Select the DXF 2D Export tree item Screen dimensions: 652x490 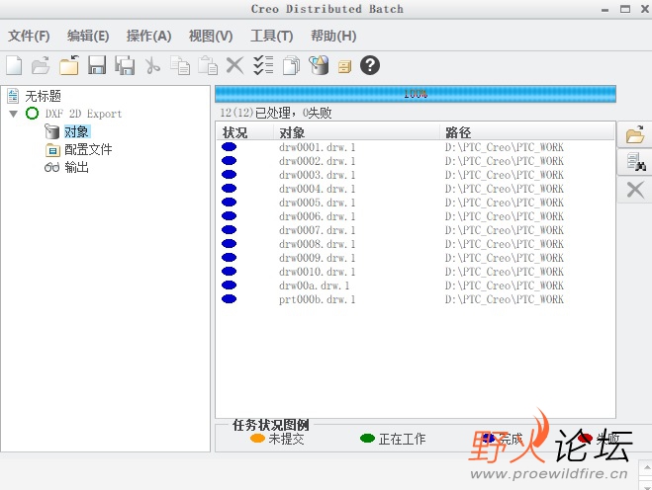(x=83, y=114)
